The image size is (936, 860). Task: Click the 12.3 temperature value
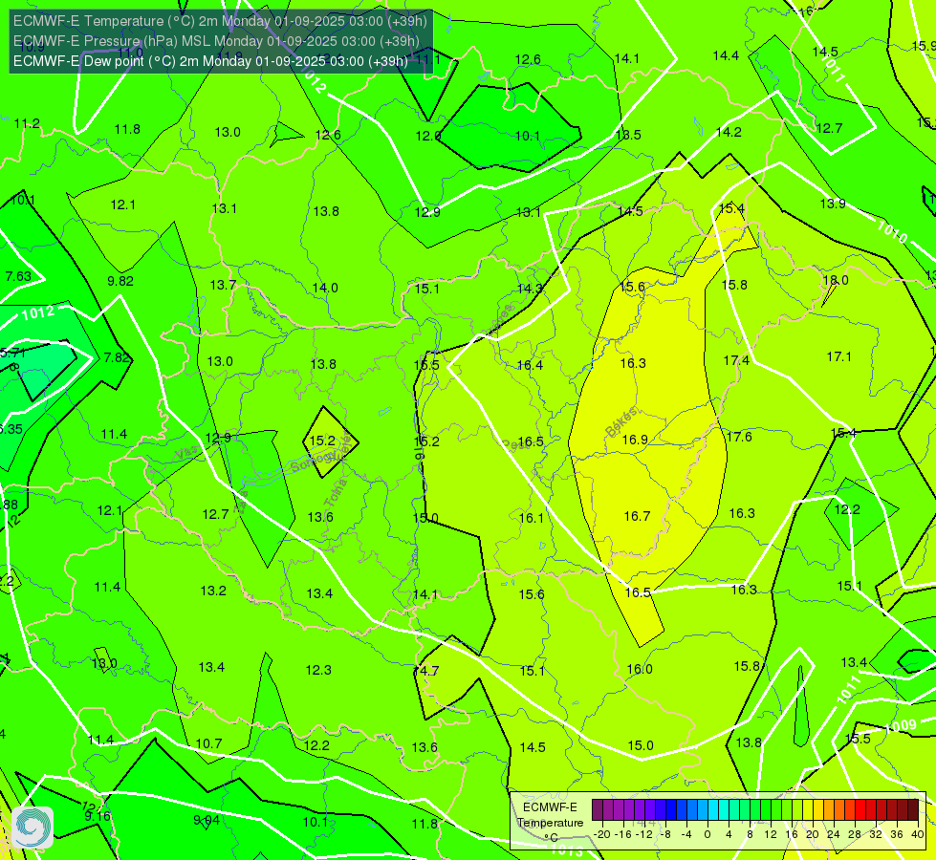(x=318, y=670)
